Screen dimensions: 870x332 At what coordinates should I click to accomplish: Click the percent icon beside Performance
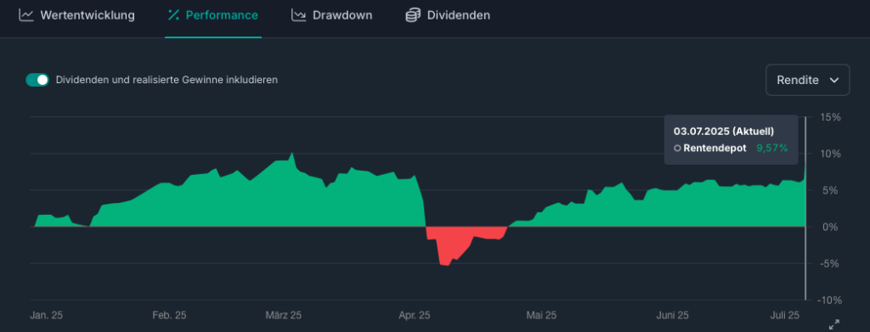point(173,15)
